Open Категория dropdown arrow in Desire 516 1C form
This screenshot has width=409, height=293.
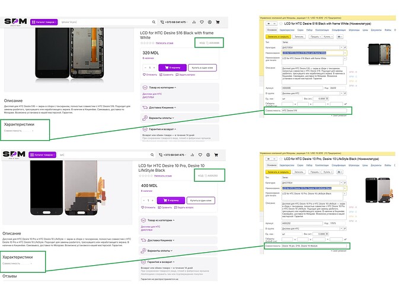coord(341,48)
